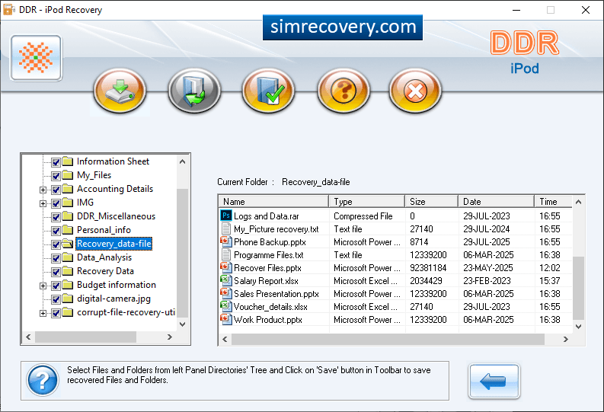Click the red X exit toolbar button
Viewport: 604px width, 412px height.
click(x=415, y=91)
